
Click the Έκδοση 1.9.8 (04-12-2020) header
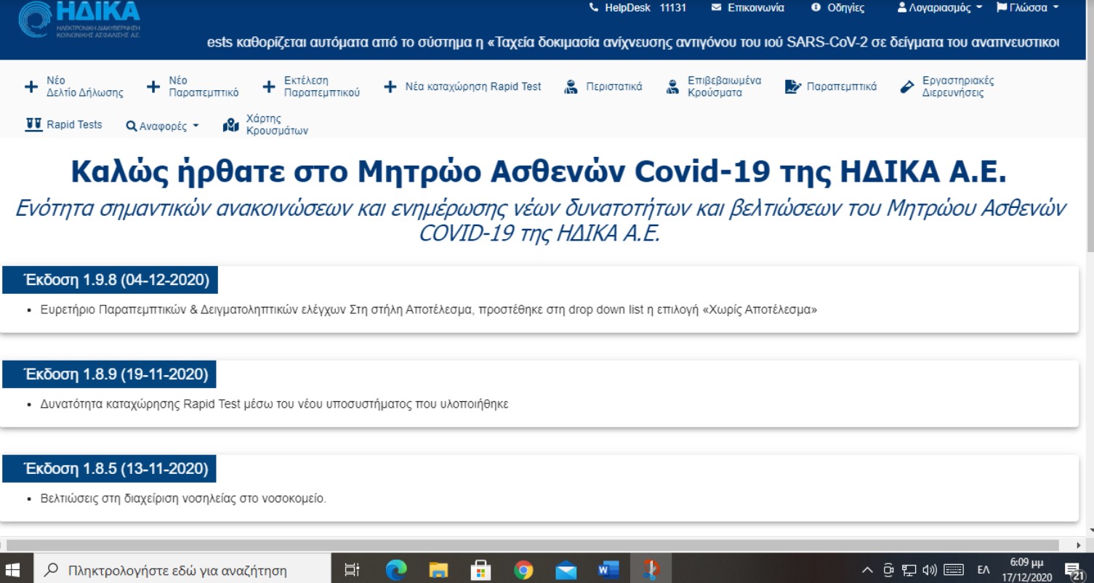[110, 280]
